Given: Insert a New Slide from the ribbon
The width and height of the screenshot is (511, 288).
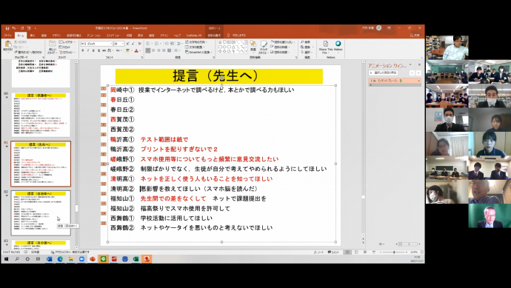Looking at the screenshot, I should pyautogui.click(x=52, y=47).
